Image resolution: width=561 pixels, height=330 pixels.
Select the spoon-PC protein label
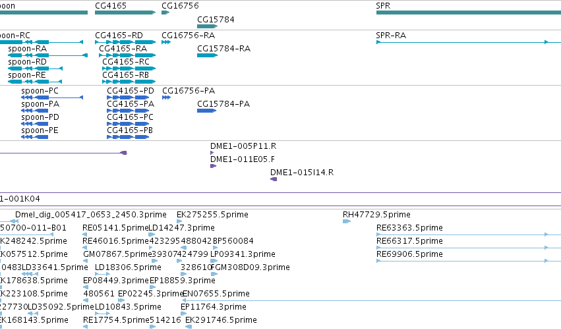click(x=40, y=91)
